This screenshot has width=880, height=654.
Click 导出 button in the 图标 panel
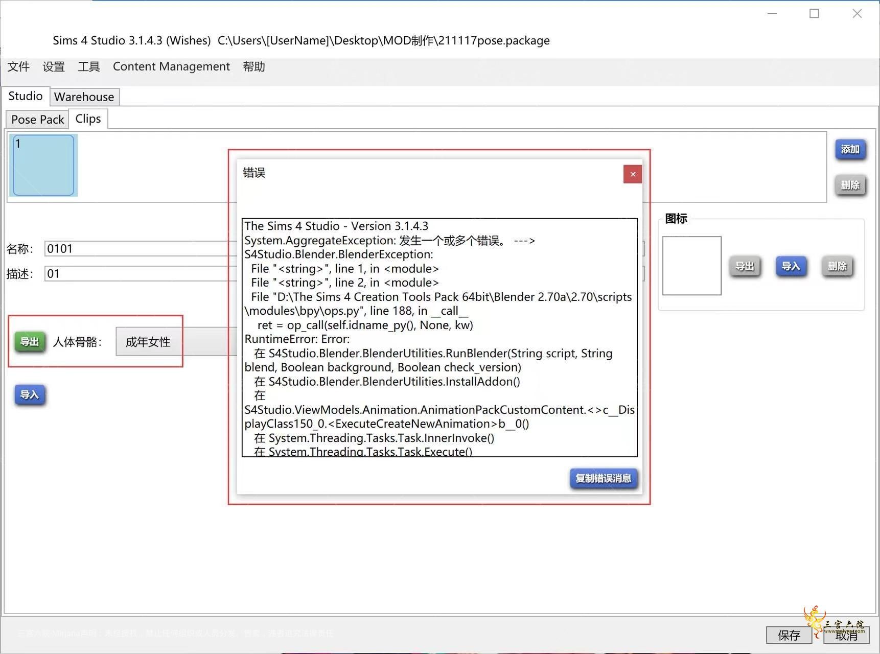[x=745, y=266]
